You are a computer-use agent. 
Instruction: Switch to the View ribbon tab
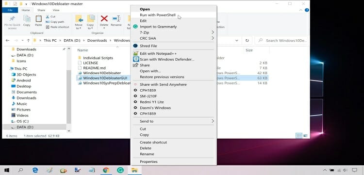56,10
